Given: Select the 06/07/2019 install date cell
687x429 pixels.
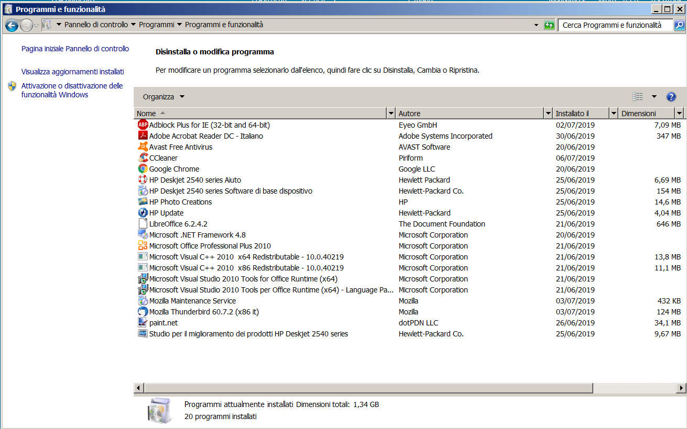Looking at the screenshot, I should 575,158.
